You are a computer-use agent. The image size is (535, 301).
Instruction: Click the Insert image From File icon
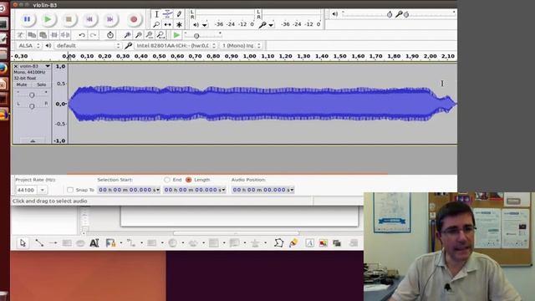pos(323,243)
